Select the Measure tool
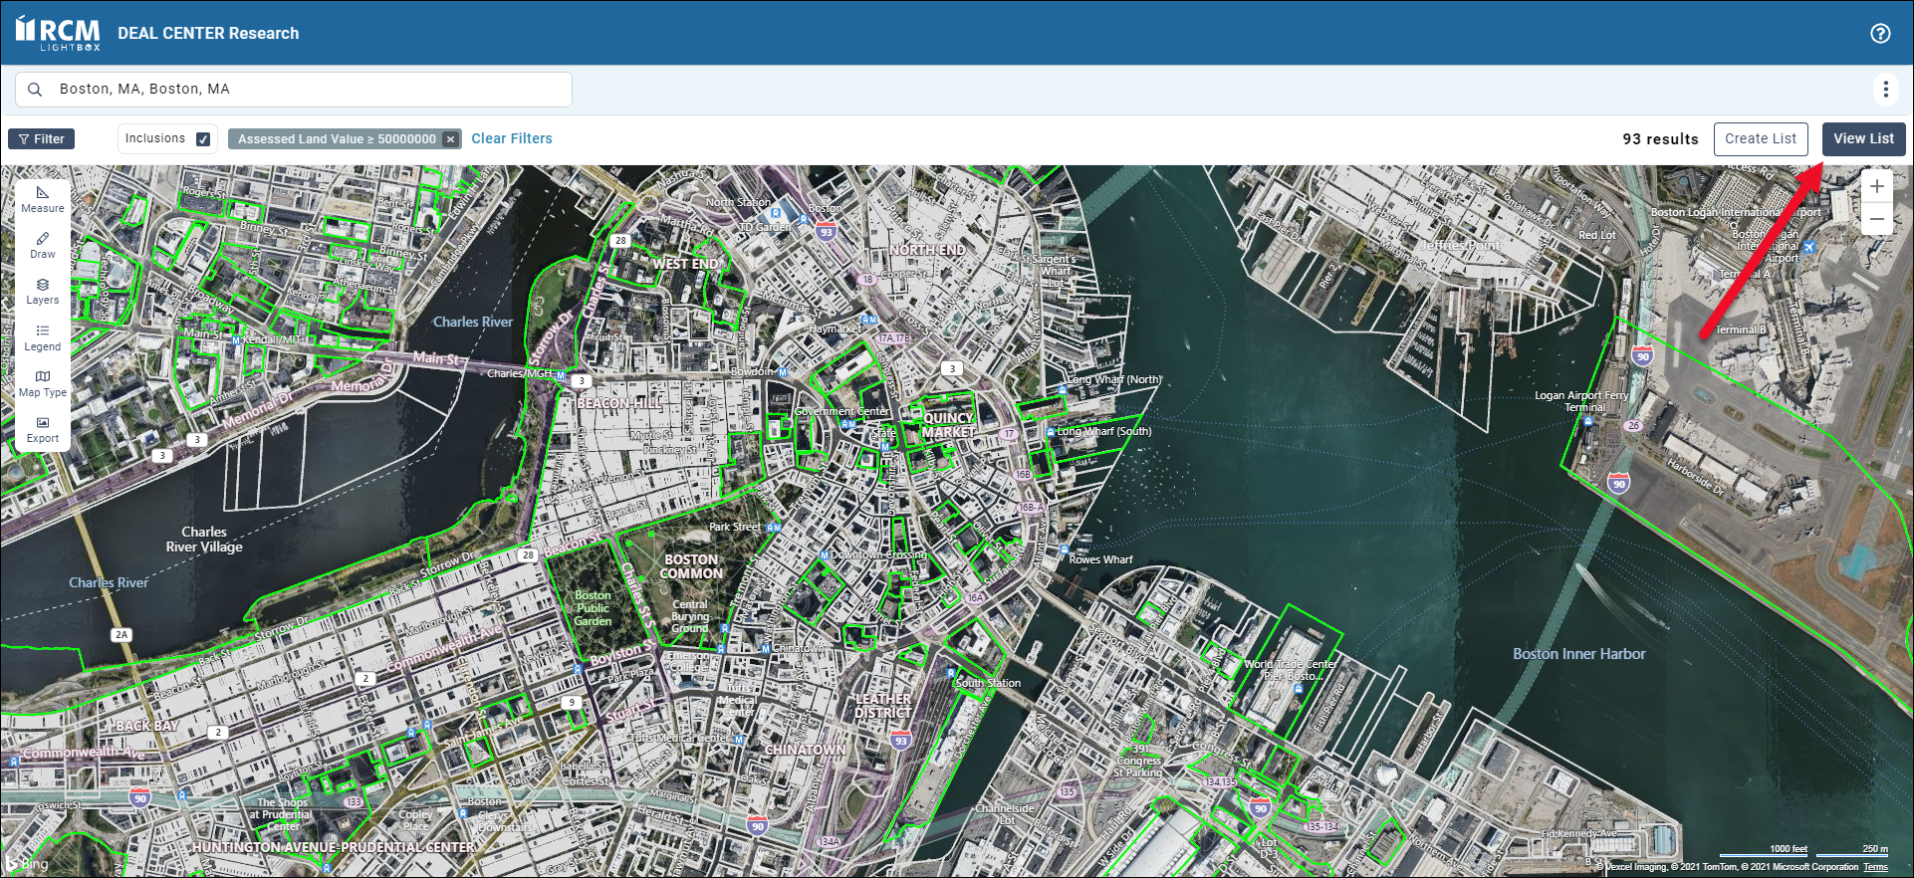Screen dimensions: 1914x878 click(42, 199)
